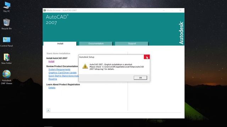Close the Autodesk Setup dialog
The height and width of the screenshot is (127, 227).
(146, 57)
